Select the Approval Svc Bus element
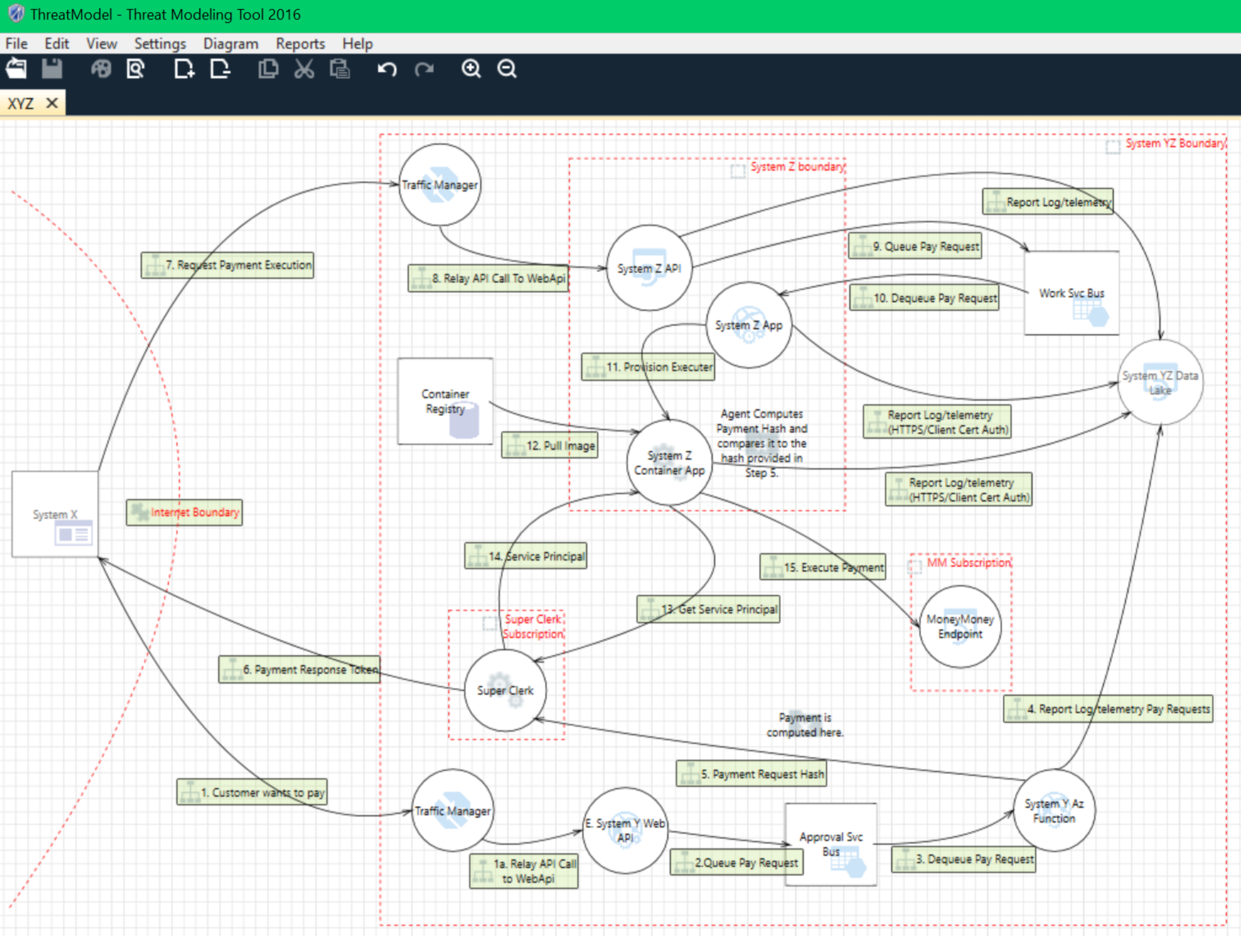Viewport: 1241px width, 936px height. 831,844
